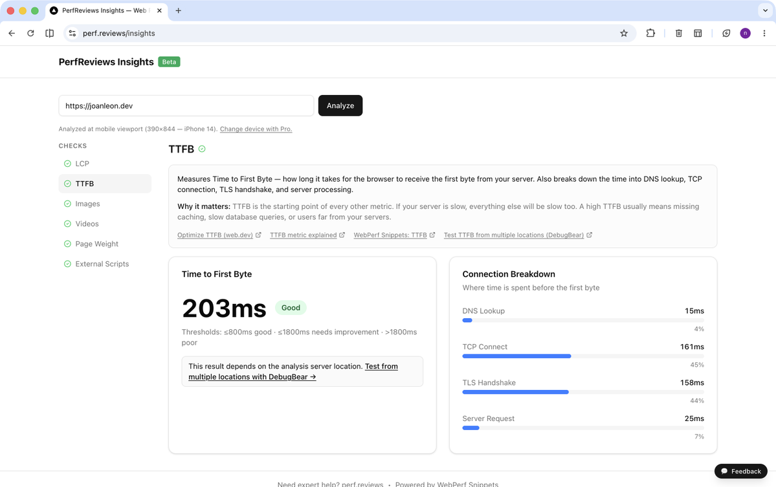Click the leaf performance extension icon
This screenshot has width=776, height=487.
(x=726, y=33)
